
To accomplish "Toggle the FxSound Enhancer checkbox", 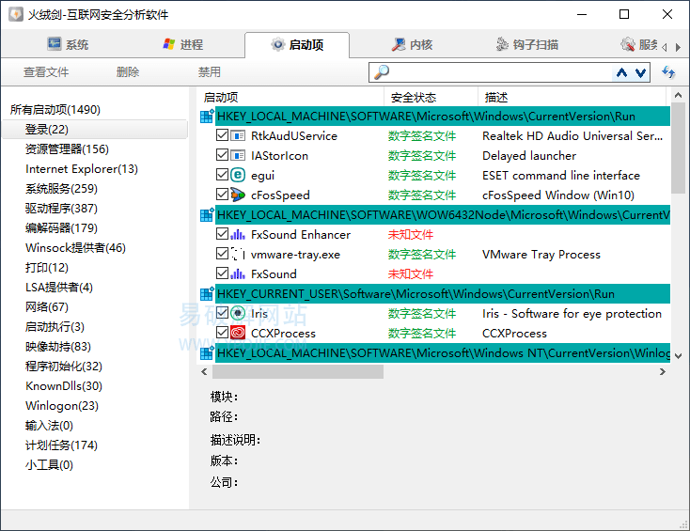I will pos(222,234).
